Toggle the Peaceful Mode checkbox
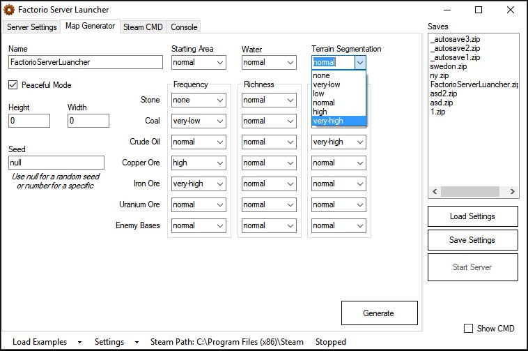This screenshot has height=351, width=528. click(13, 85)
